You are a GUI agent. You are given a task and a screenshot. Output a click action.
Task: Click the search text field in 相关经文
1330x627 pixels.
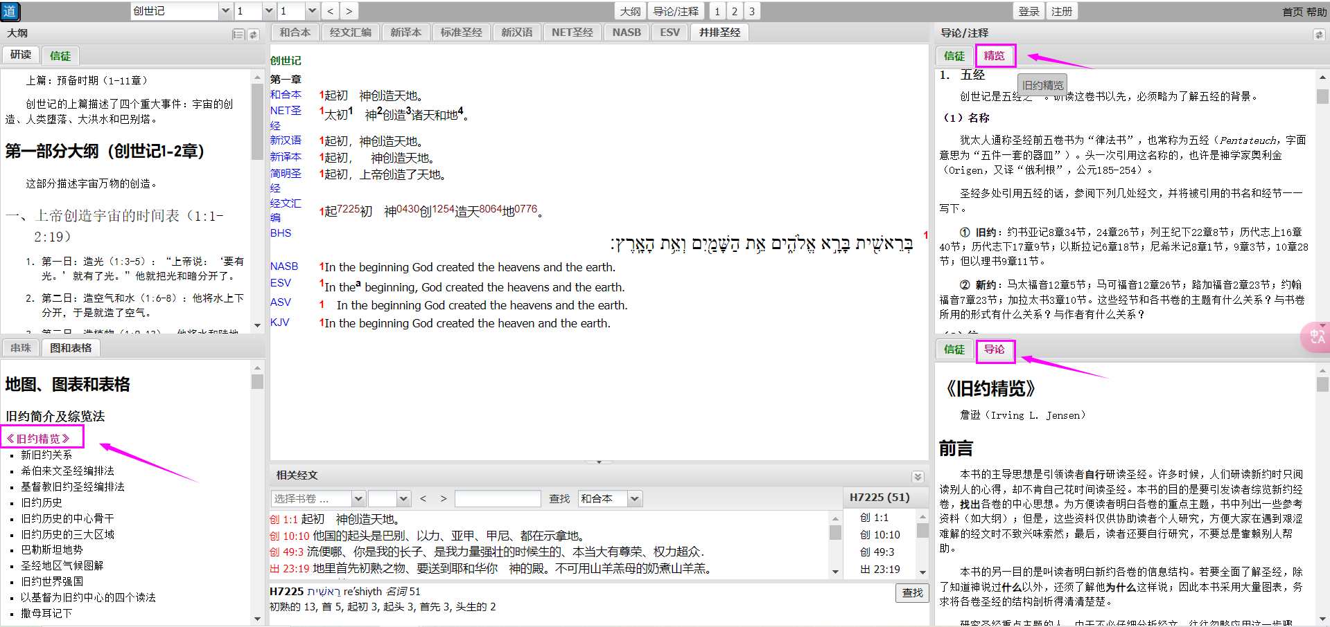pyautogui.click(x=497, y=498)
